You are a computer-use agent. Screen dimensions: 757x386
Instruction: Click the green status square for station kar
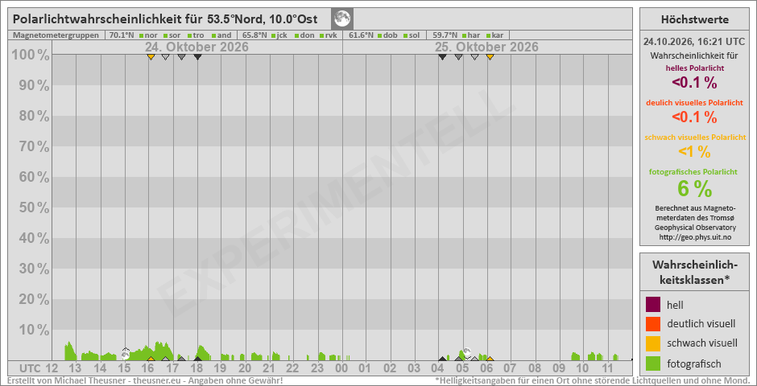coord(488,35)
